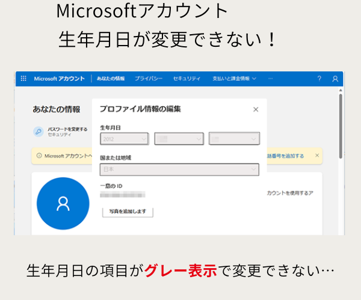This screenshot has width=361, height=300.
Task: Click the 写真を追加します button
Action: [128, 211]
